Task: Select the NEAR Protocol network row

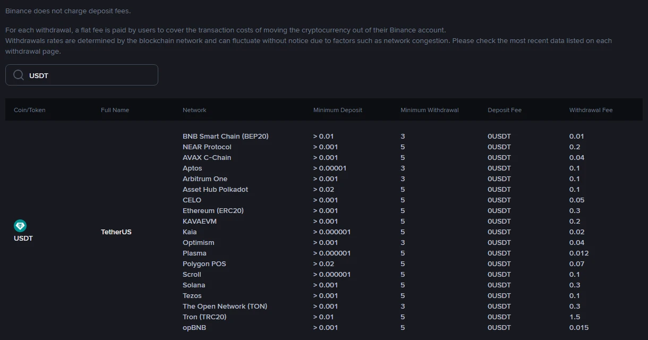Action: [207, 147]
